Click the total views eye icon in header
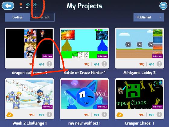 tap(28, 5)
